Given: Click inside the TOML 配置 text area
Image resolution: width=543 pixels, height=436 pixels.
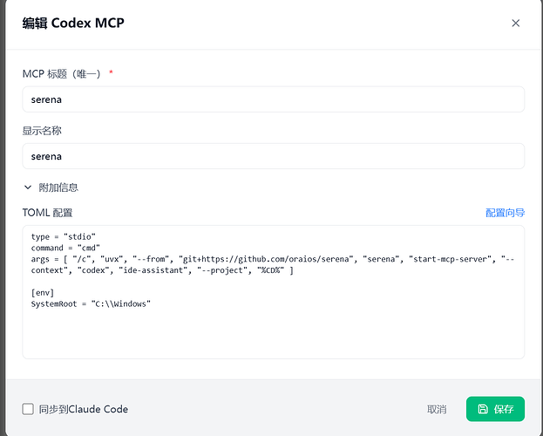Looking at the screenshot, I should click(273, 292).
